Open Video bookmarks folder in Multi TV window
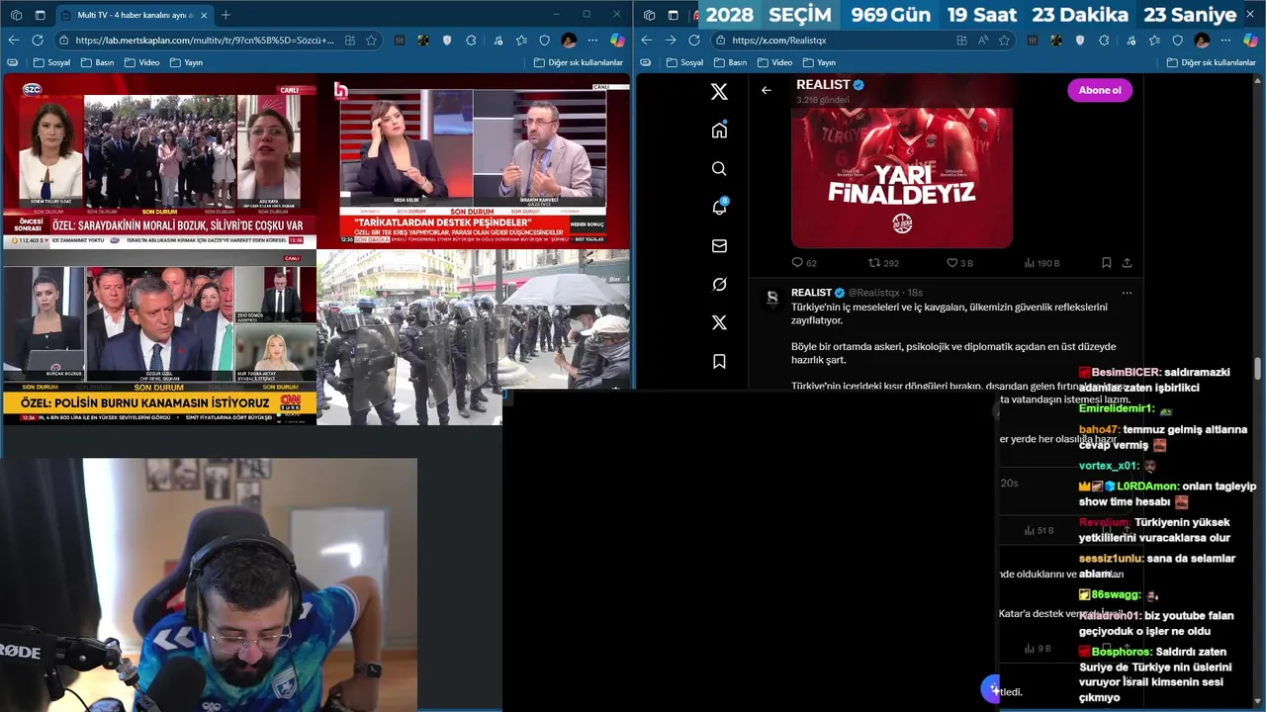 coord(141,62)
